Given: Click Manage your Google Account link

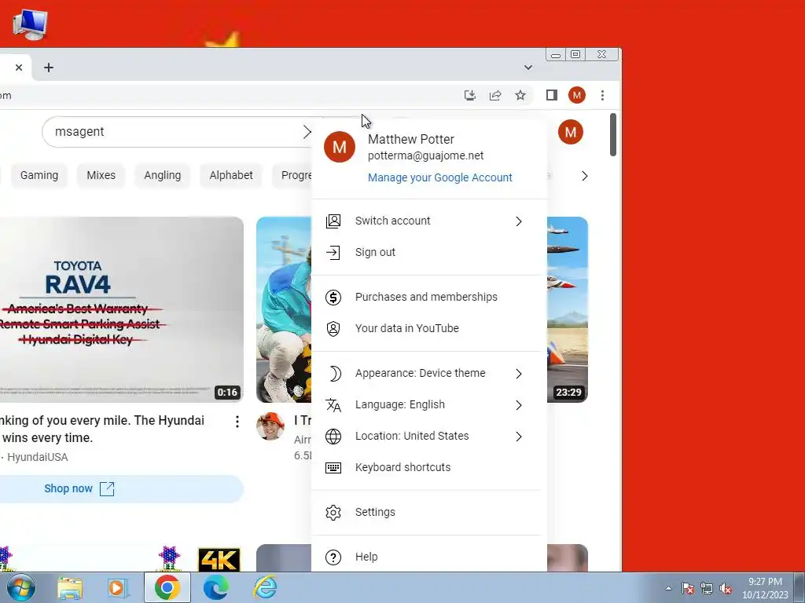Looking at the screenshot, I should click(x=440, y=177).
